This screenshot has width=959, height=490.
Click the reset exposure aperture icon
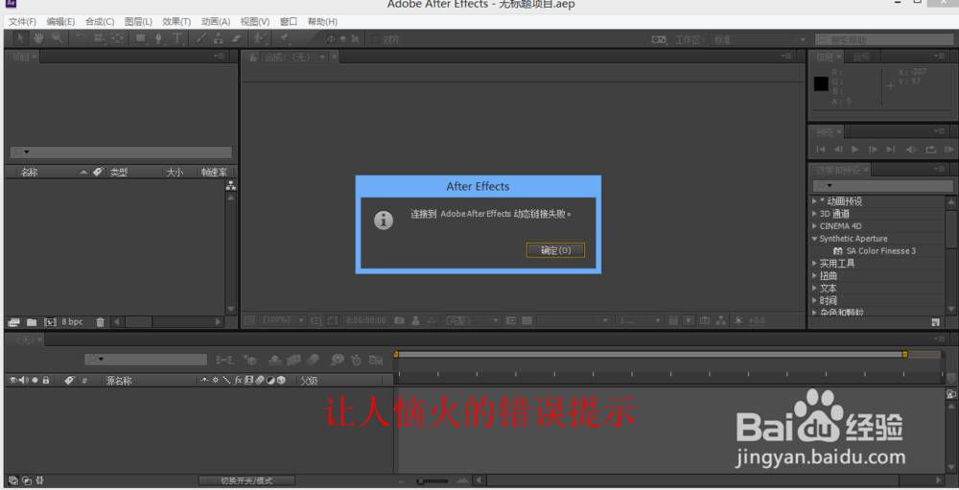(738, 320)
